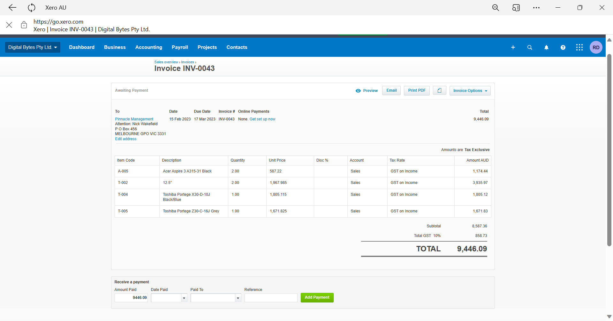Open the three-dot more options menu
Viewport: 613px width, 321px height.
point(536,7)
